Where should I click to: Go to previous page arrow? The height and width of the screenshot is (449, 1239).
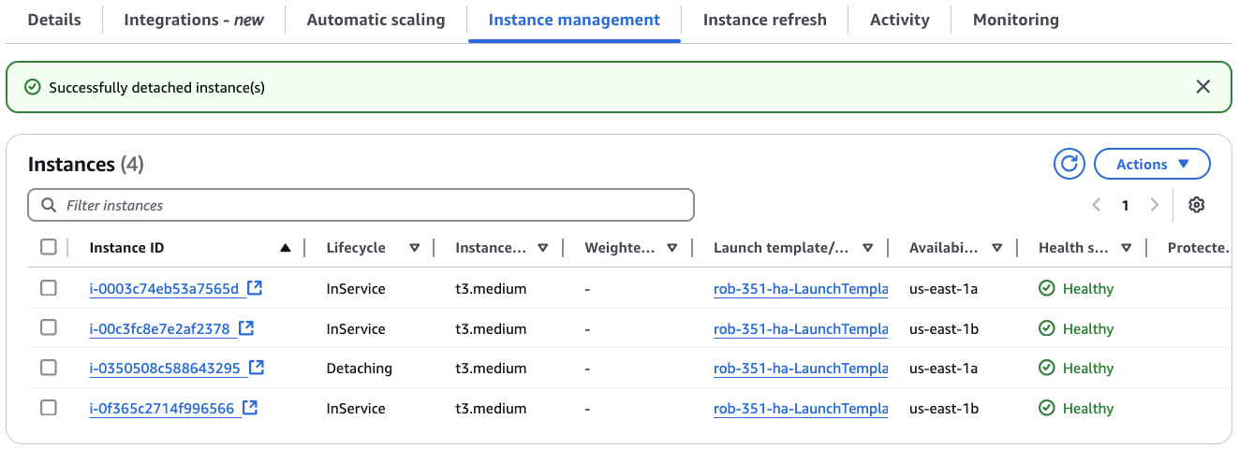[1097, 206]
